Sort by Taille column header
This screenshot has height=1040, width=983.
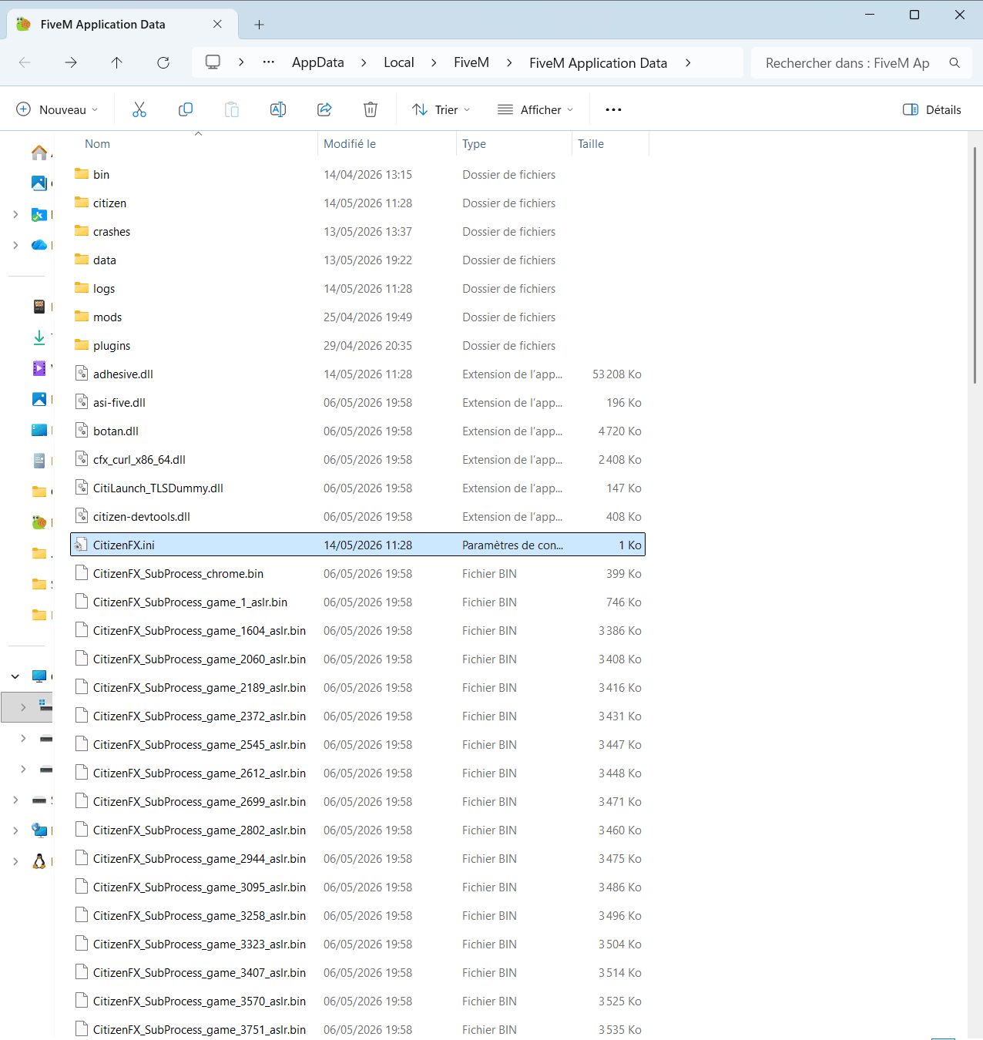click(x=591, y=144)
